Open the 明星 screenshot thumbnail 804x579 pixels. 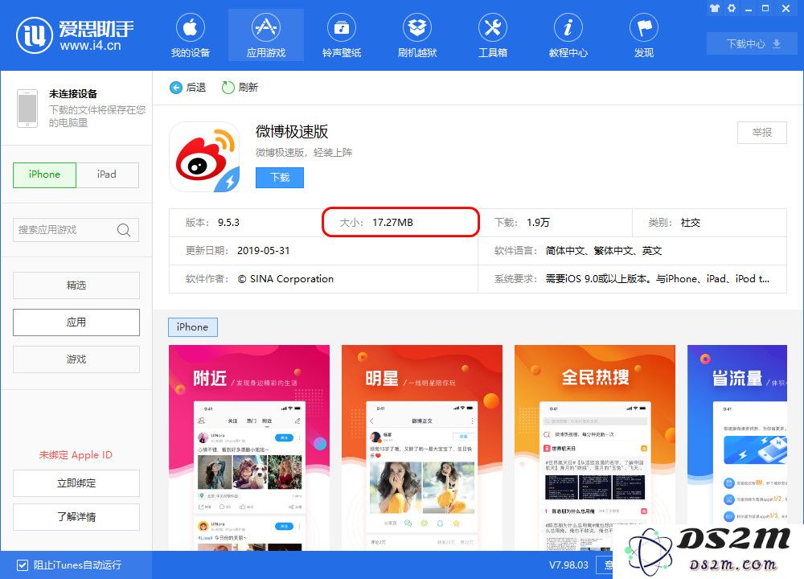422,448
